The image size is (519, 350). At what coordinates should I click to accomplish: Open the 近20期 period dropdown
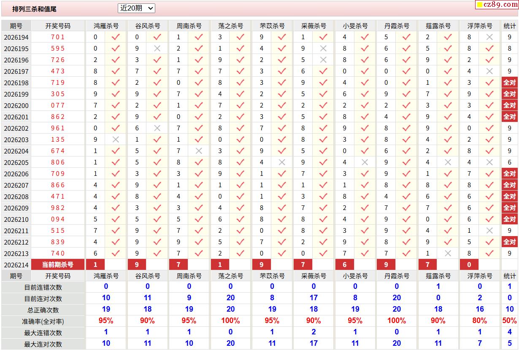136,8
